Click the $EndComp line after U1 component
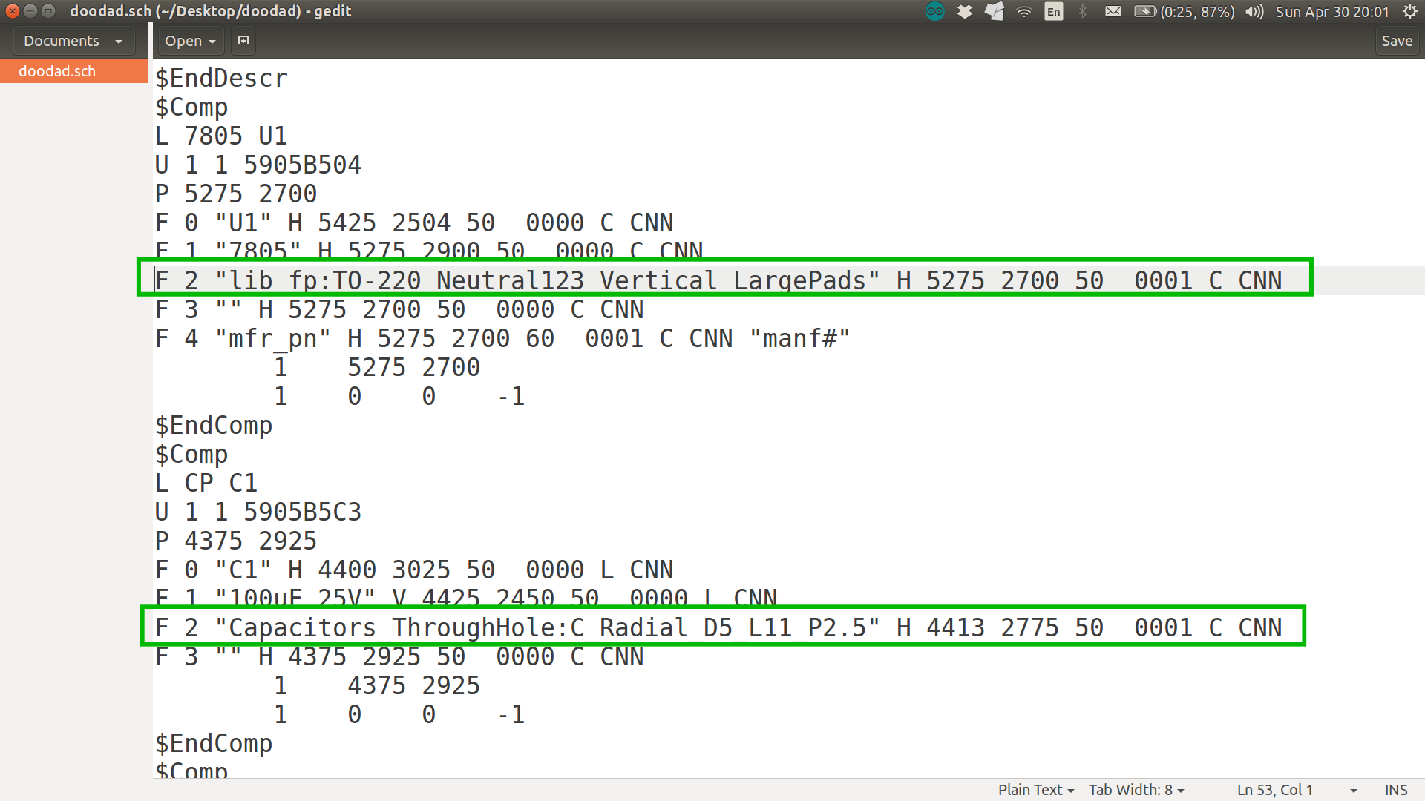 (214, 426)
